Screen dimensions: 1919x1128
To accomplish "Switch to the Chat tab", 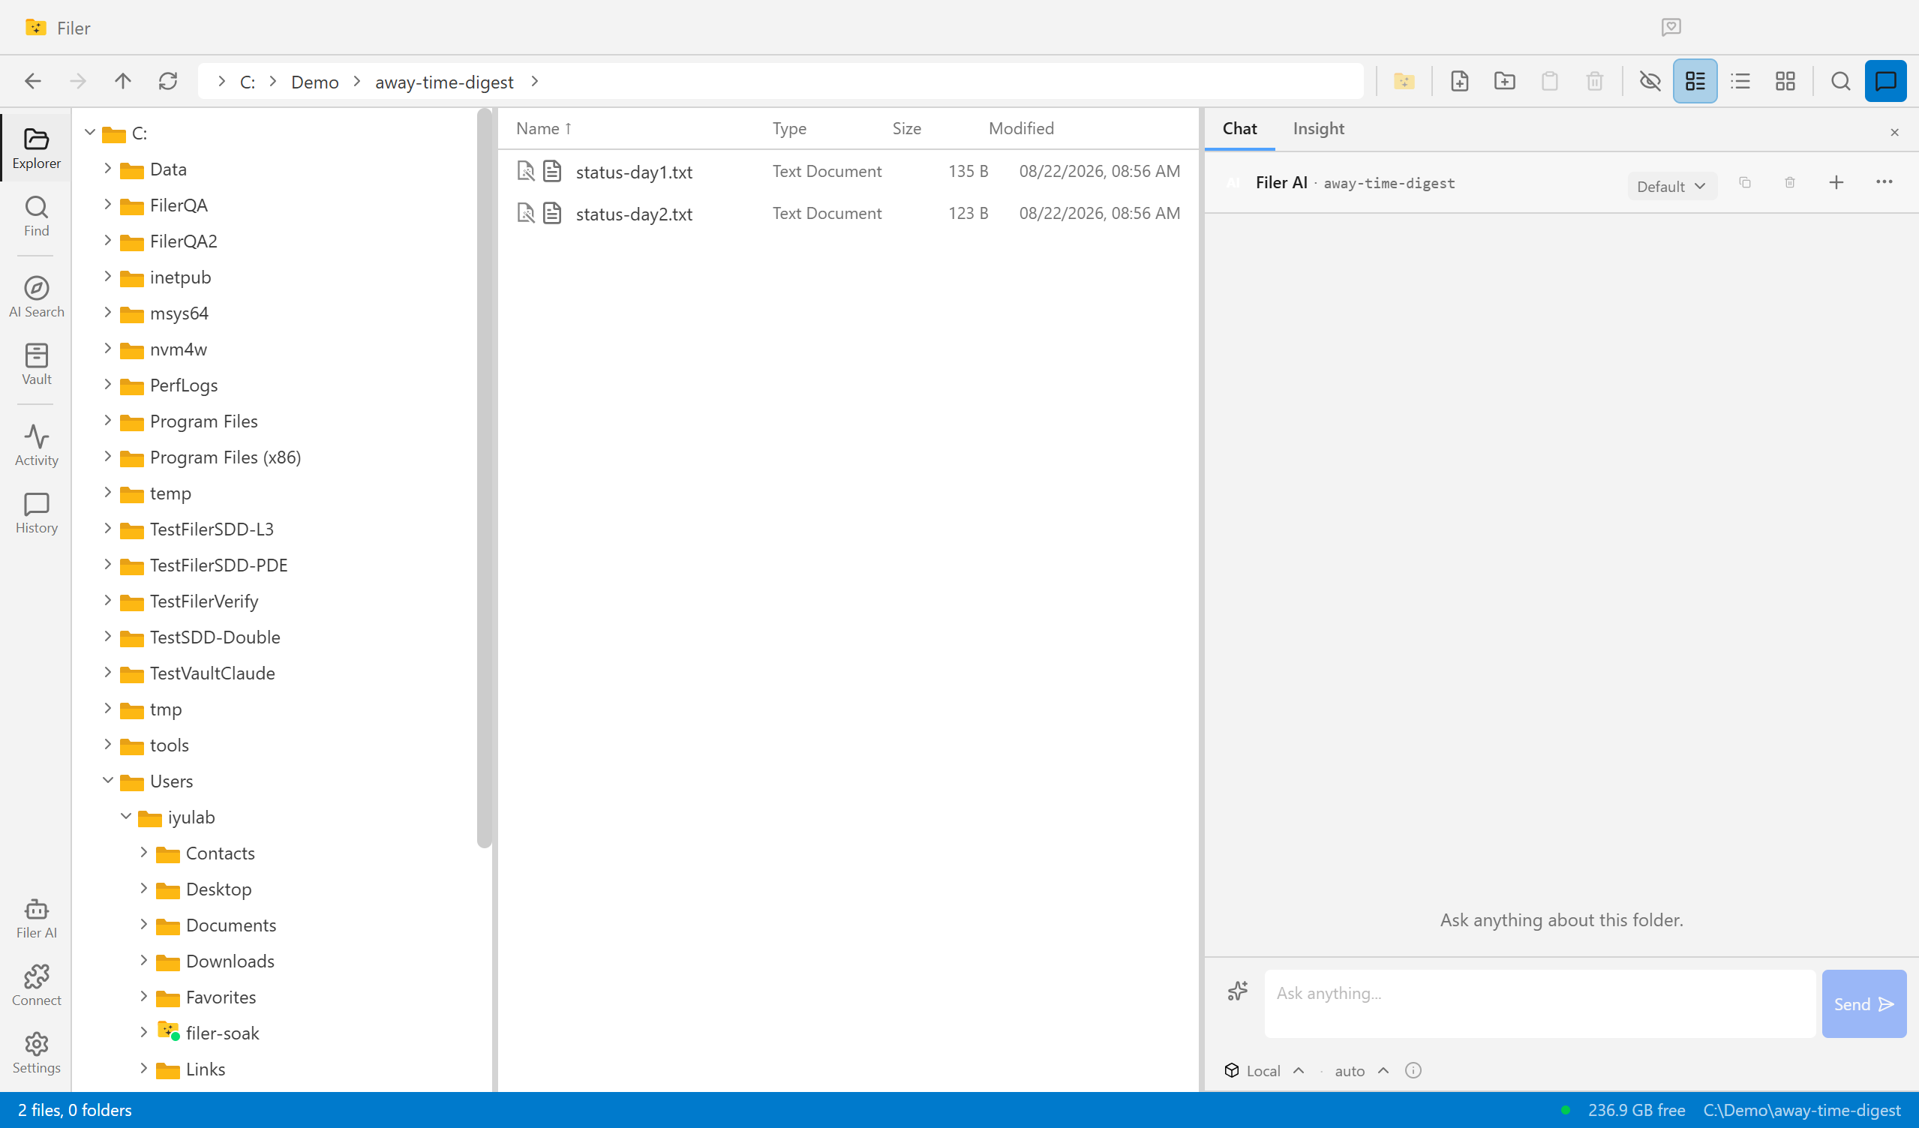I will click(x=1240, y=129).
